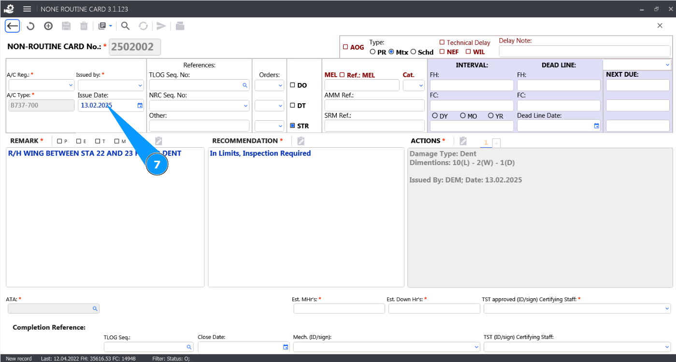Check the Technical Delay checkbox
This screenshot has height=362, width=676.
coord(442,42)
